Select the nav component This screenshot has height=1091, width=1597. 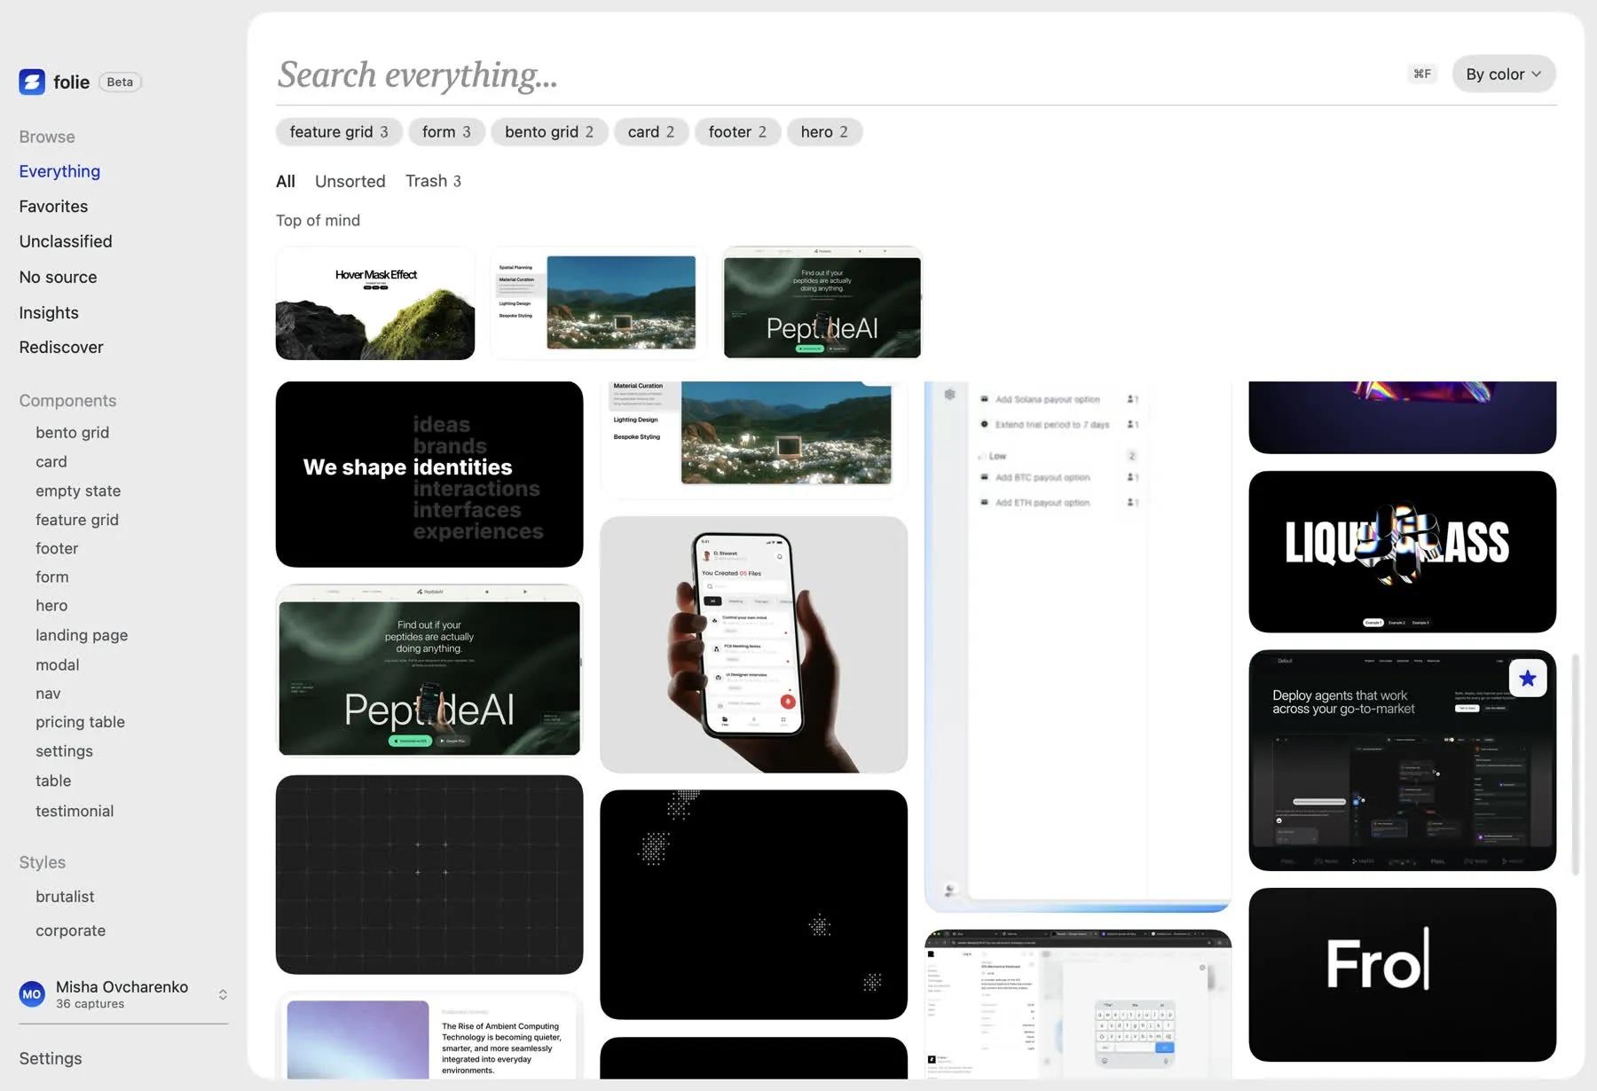coord(48,694)
